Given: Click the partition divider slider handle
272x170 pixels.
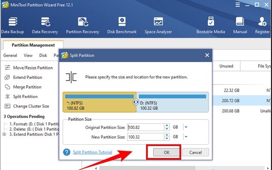Looking at the screenshot, I should tap(136, 102).
